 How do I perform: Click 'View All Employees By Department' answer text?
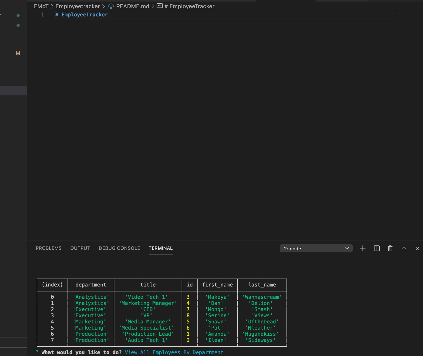tap(174, 352)
